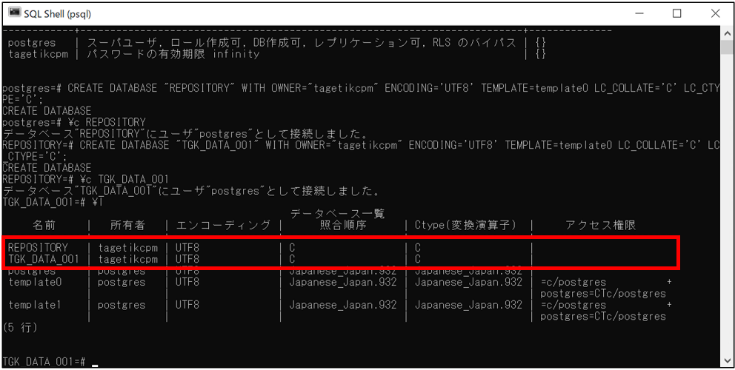Click the template1 row name
Viewport: 735px width, 370px height.
point(35,305)
